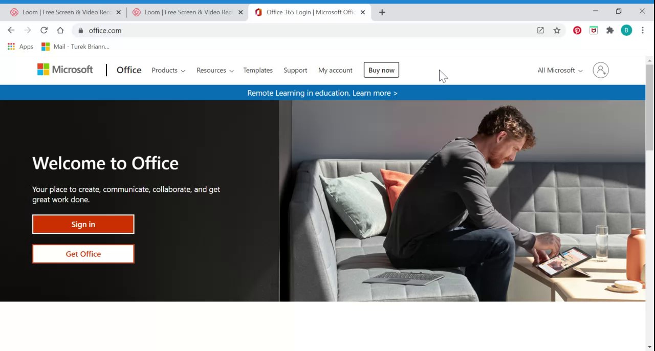Bookmark this page with the star icon

[557, 30]
